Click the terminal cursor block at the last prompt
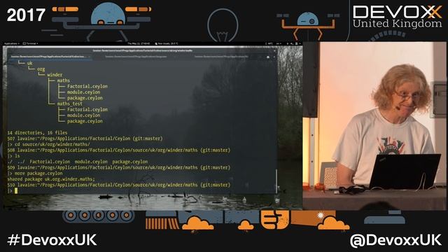The height and width of the screenshot is (252, 448). pyautogui.click(x=16, y=190)
